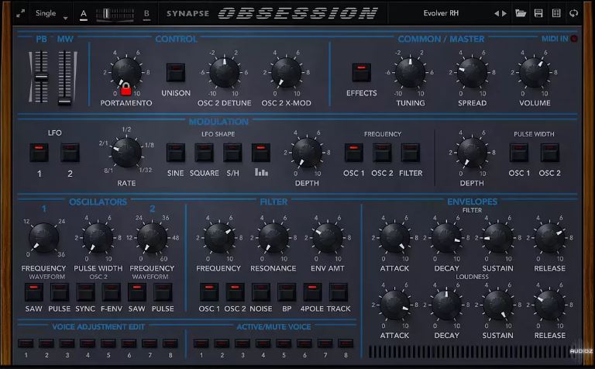Enable the step bars LFO shape

coord(261,152)
